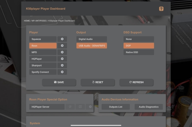Open MPD player settings gear
This screenshot has height=127, width=192.
(62, 52)
